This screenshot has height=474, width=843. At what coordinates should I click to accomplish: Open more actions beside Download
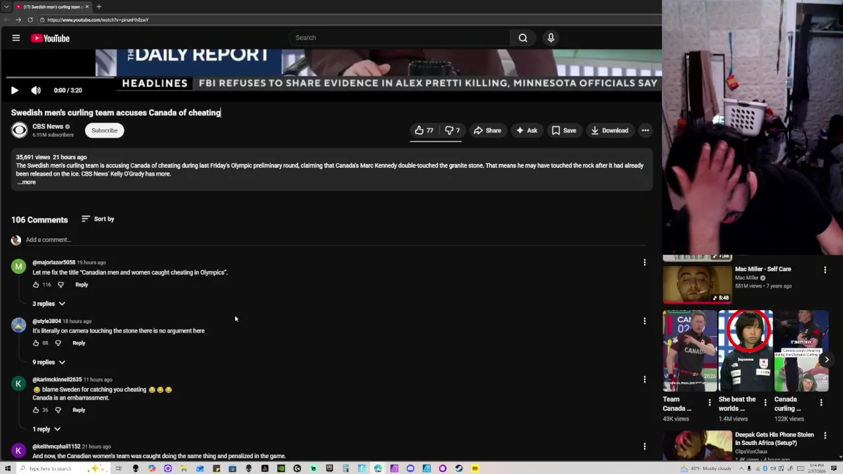645,130
